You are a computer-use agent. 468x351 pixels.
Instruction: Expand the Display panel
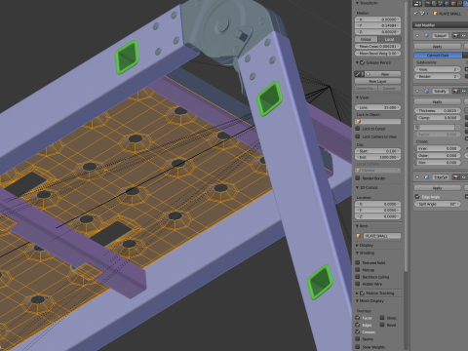point(365,245)
